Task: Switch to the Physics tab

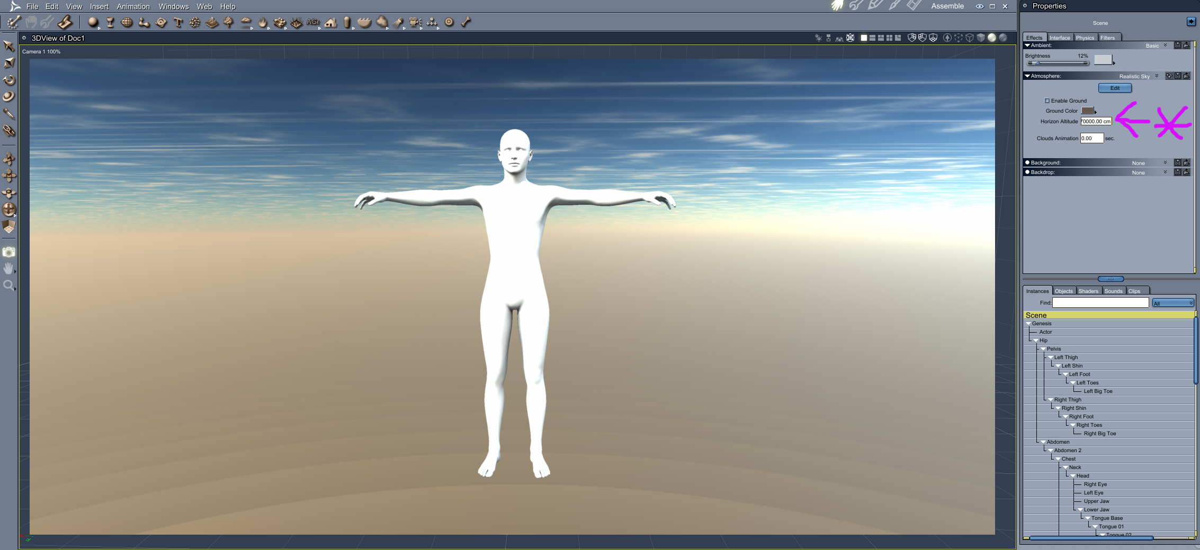Action: [1085, 38]
